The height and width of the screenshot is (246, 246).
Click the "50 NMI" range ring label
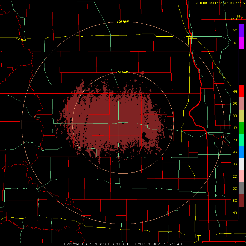pyautogui.click(x=123, y=72)
